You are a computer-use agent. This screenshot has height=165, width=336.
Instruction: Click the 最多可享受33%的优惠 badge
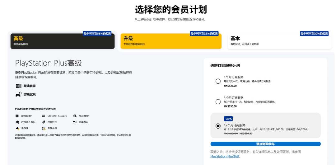[97, 34]
